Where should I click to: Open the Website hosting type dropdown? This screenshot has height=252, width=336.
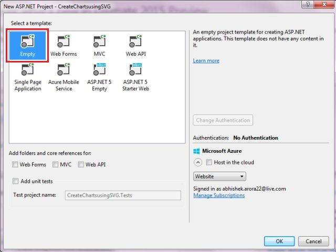point(219,176)
